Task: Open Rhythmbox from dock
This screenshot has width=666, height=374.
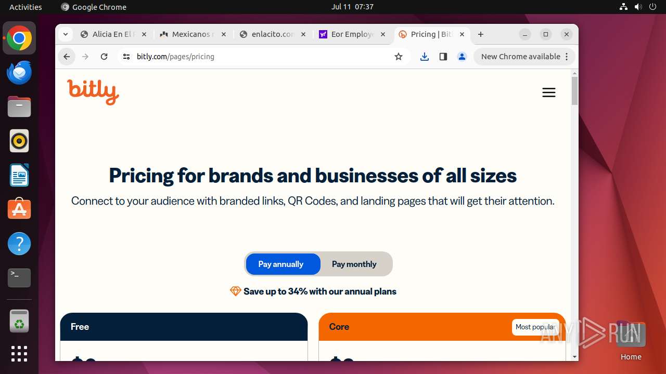Action: click(x=19, y=141)
